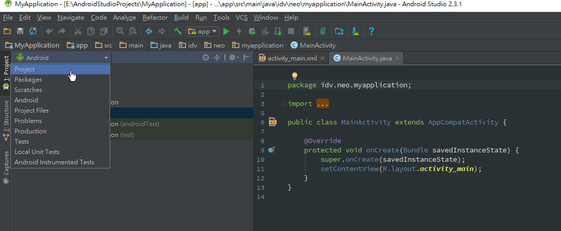Click the Replace magnifier icon
Viewport: 561px width, 231px height.
click(133, 32)
